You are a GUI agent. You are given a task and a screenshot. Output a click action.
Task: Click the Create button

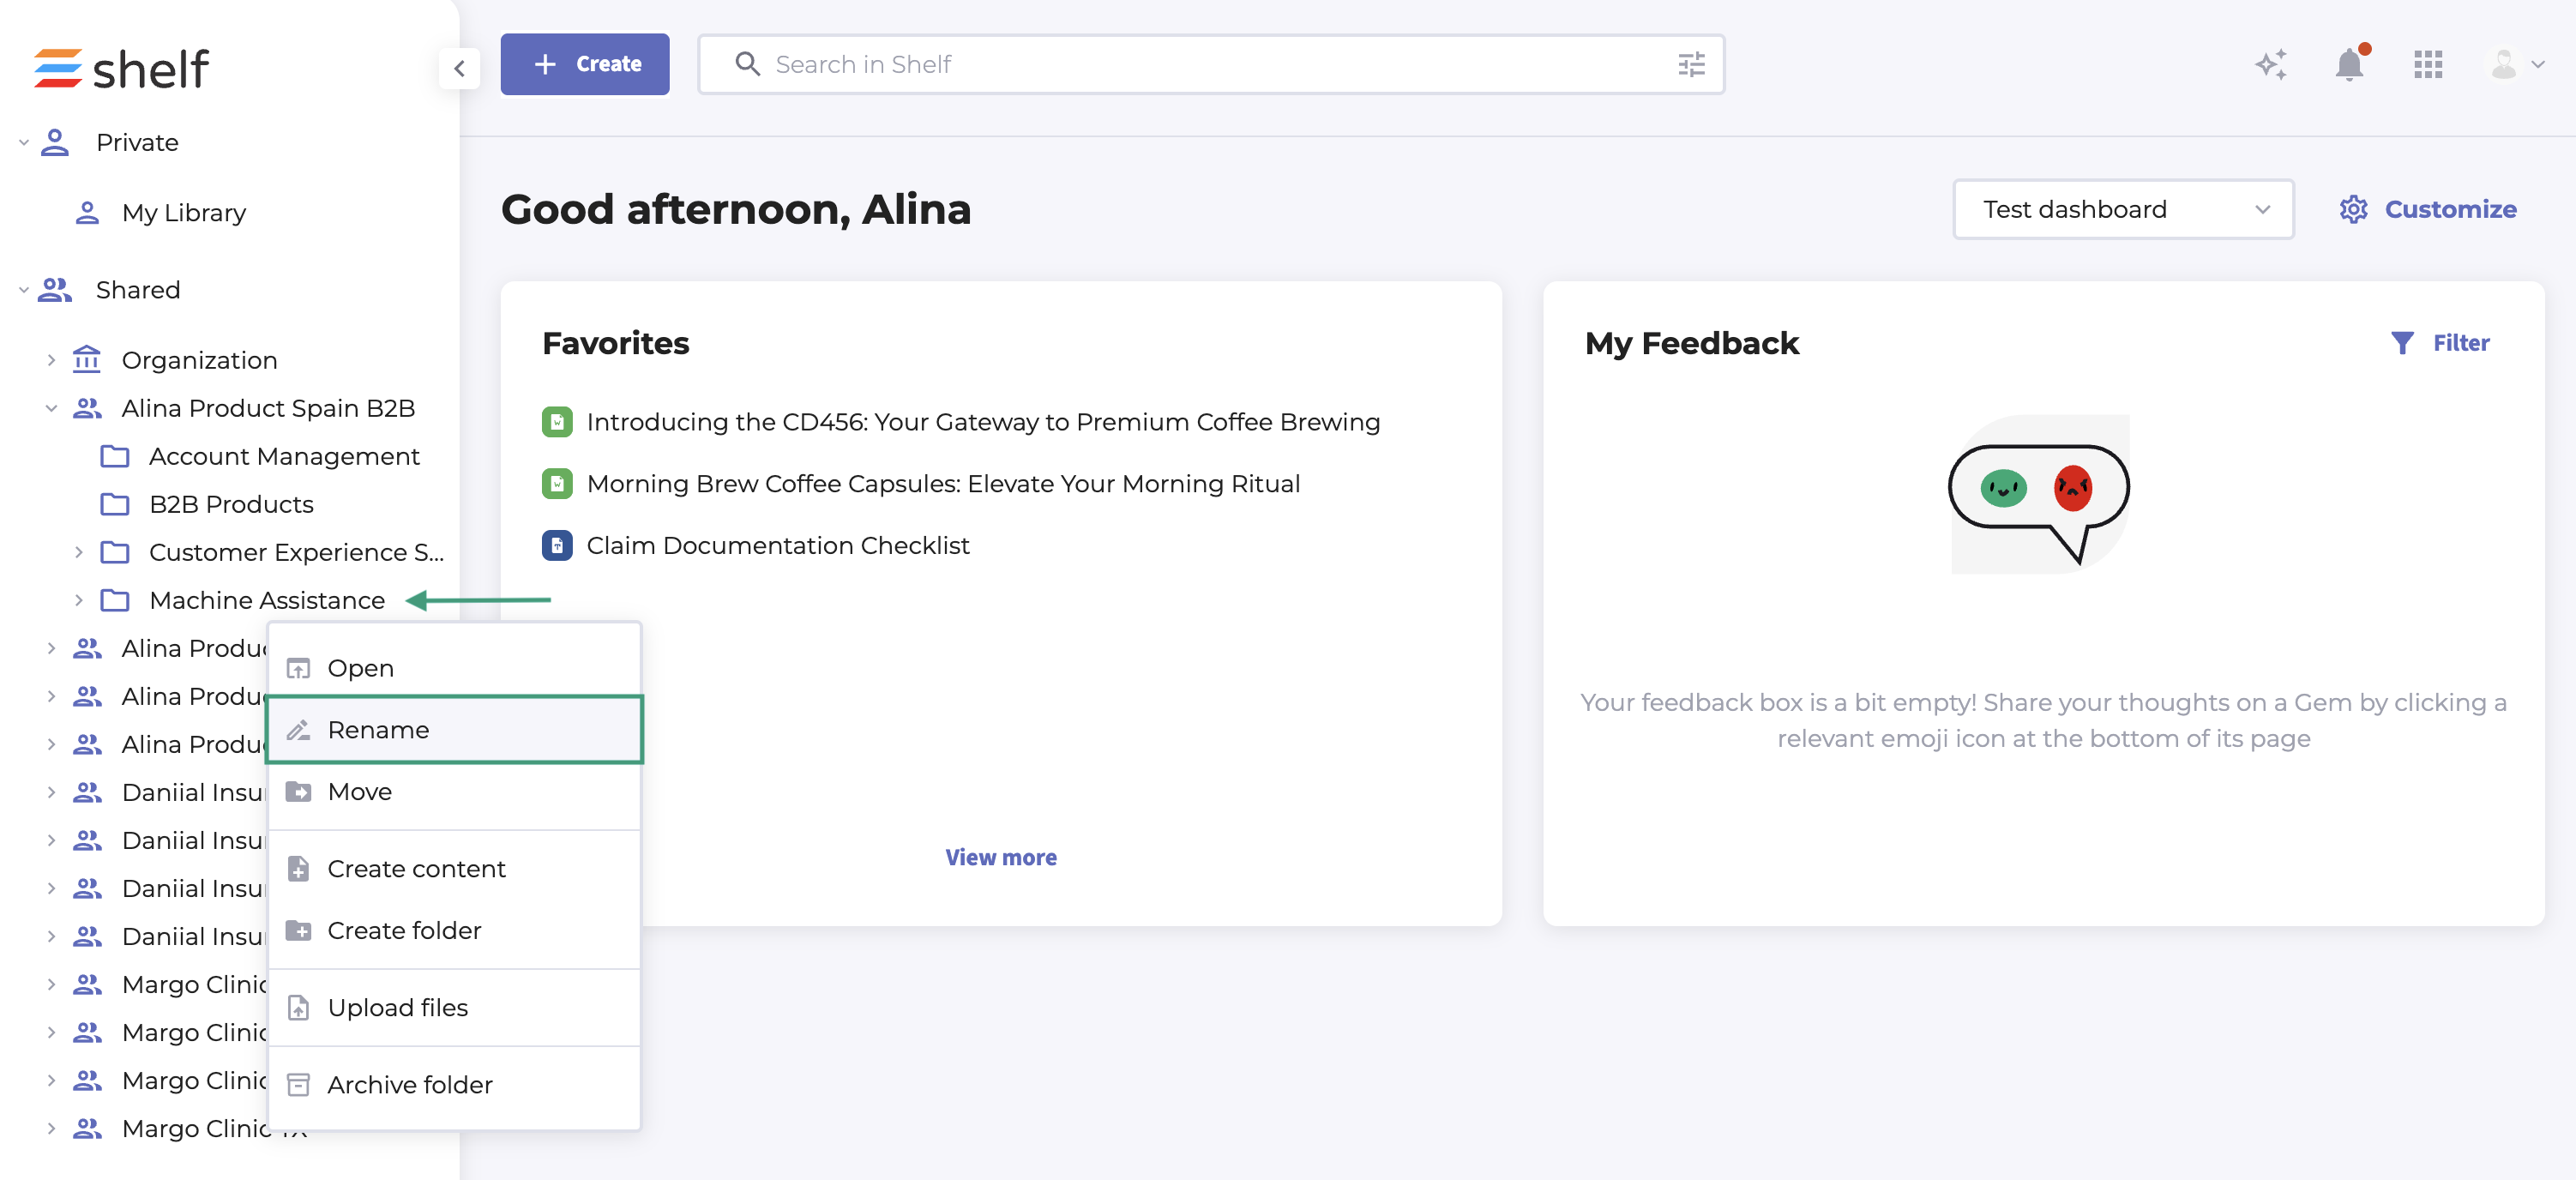585,64
